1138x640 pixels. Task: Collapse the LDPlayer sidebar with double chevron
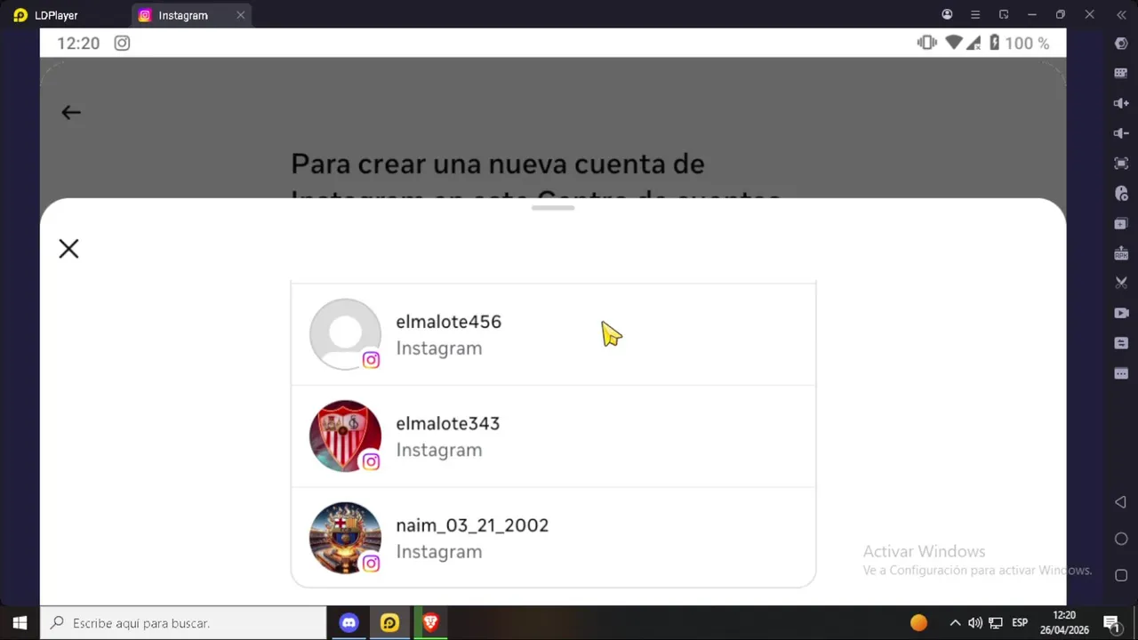pos(1121,14)
